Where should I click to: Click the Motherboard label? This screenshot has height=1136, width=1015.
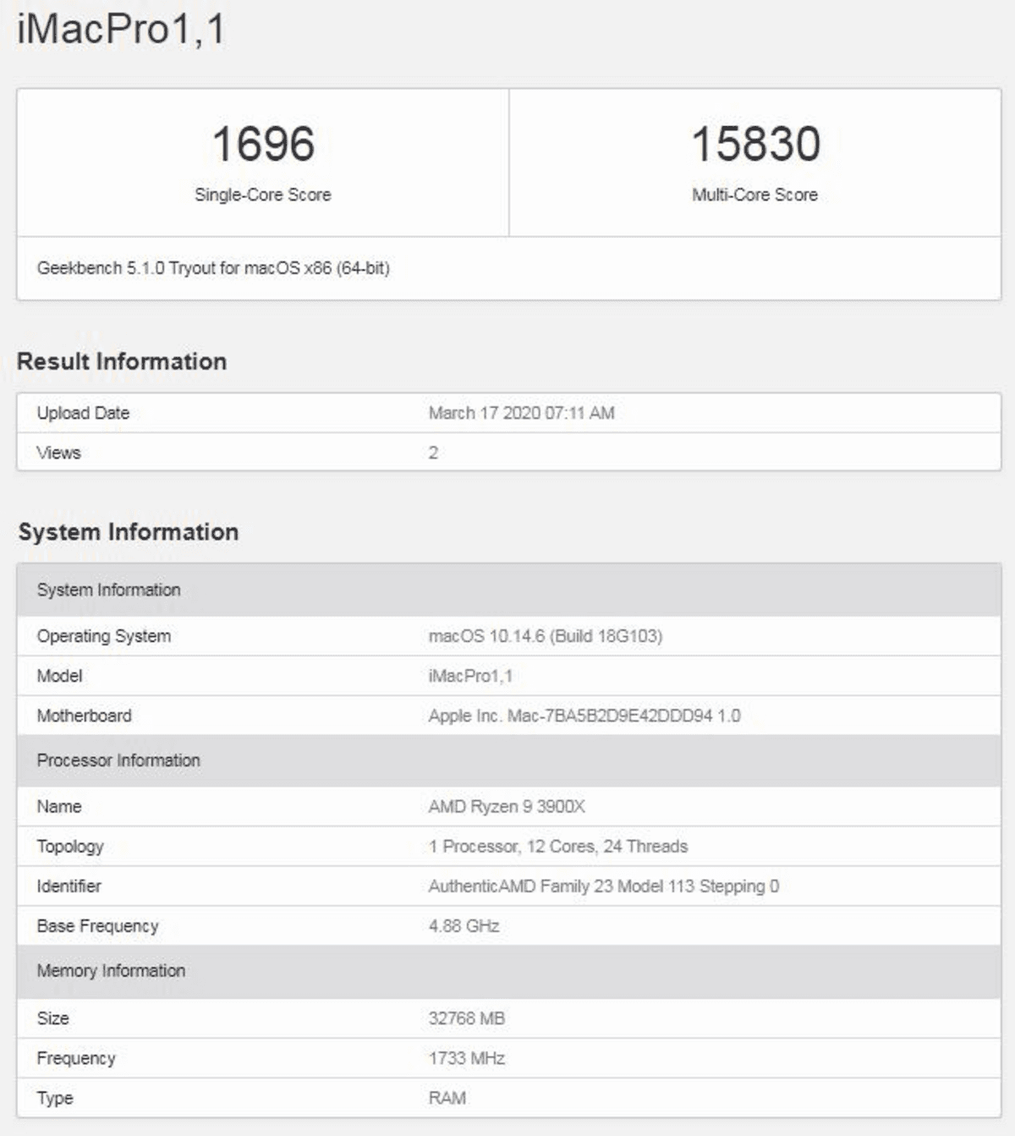(85, 716)
